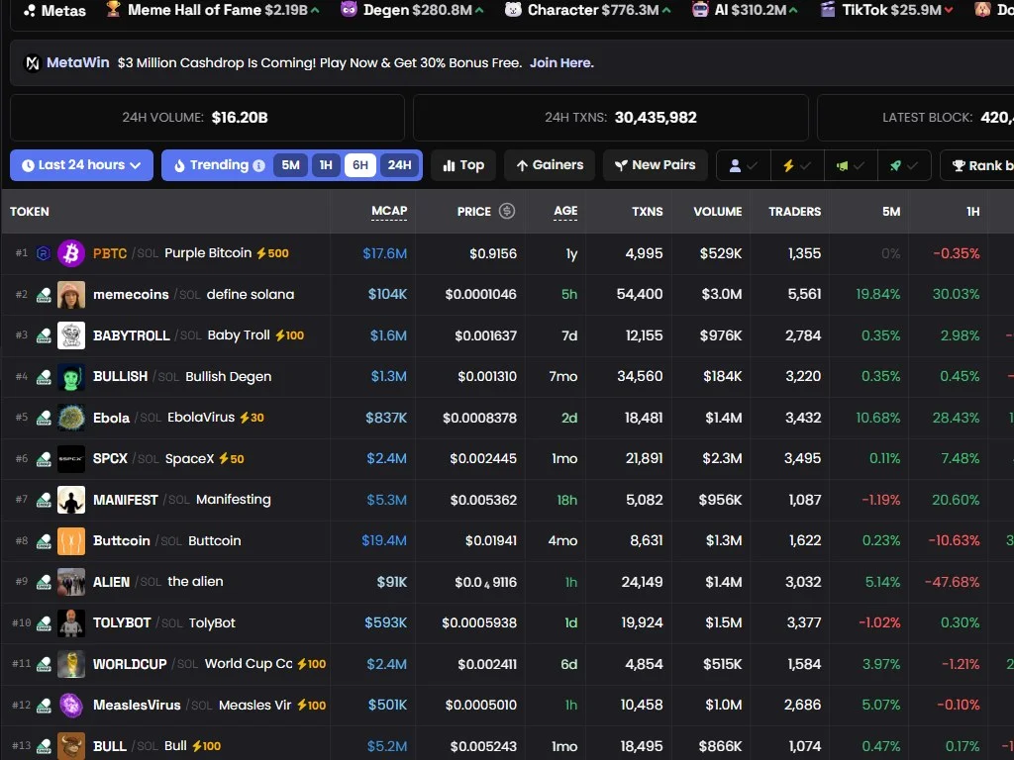Click the 30 boost badge on Ebola
Screen dimensions: 1014x760
coord(253,418)
